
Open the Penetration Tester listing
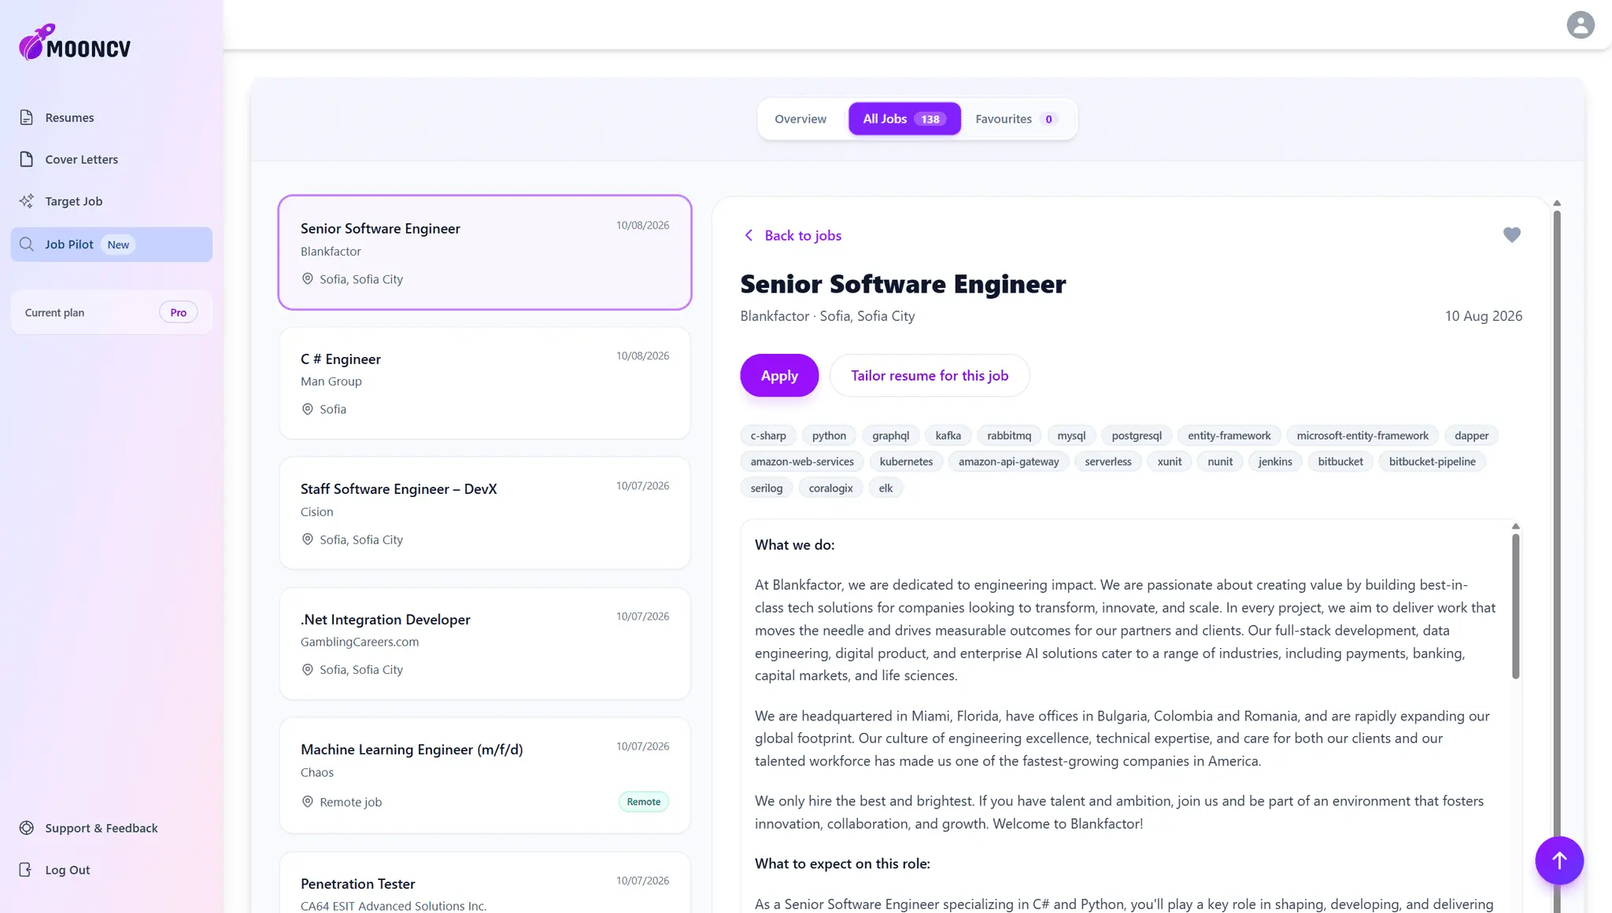(485, 883)
